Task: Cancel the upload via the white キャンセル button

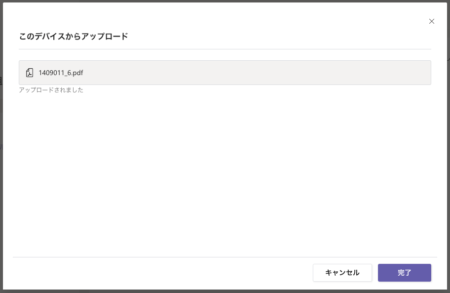Action: [342, 273]
